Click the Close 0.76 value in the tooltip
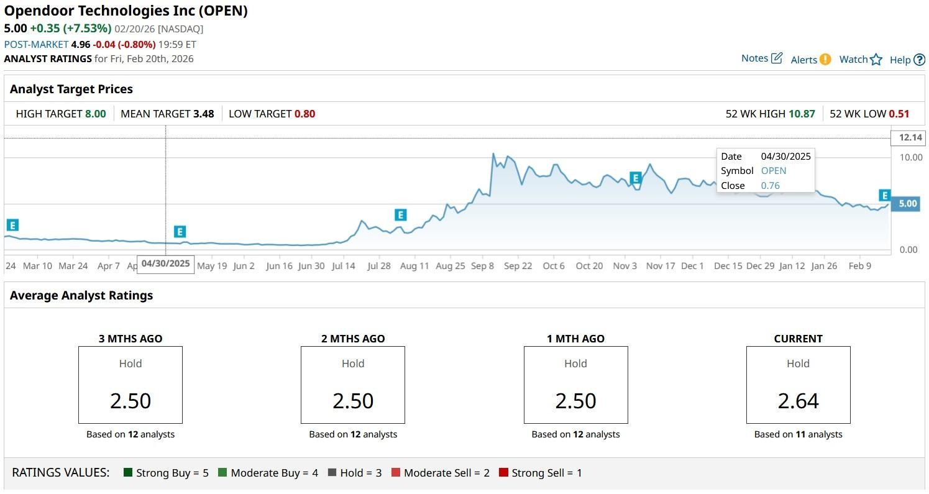 point(771,185)
